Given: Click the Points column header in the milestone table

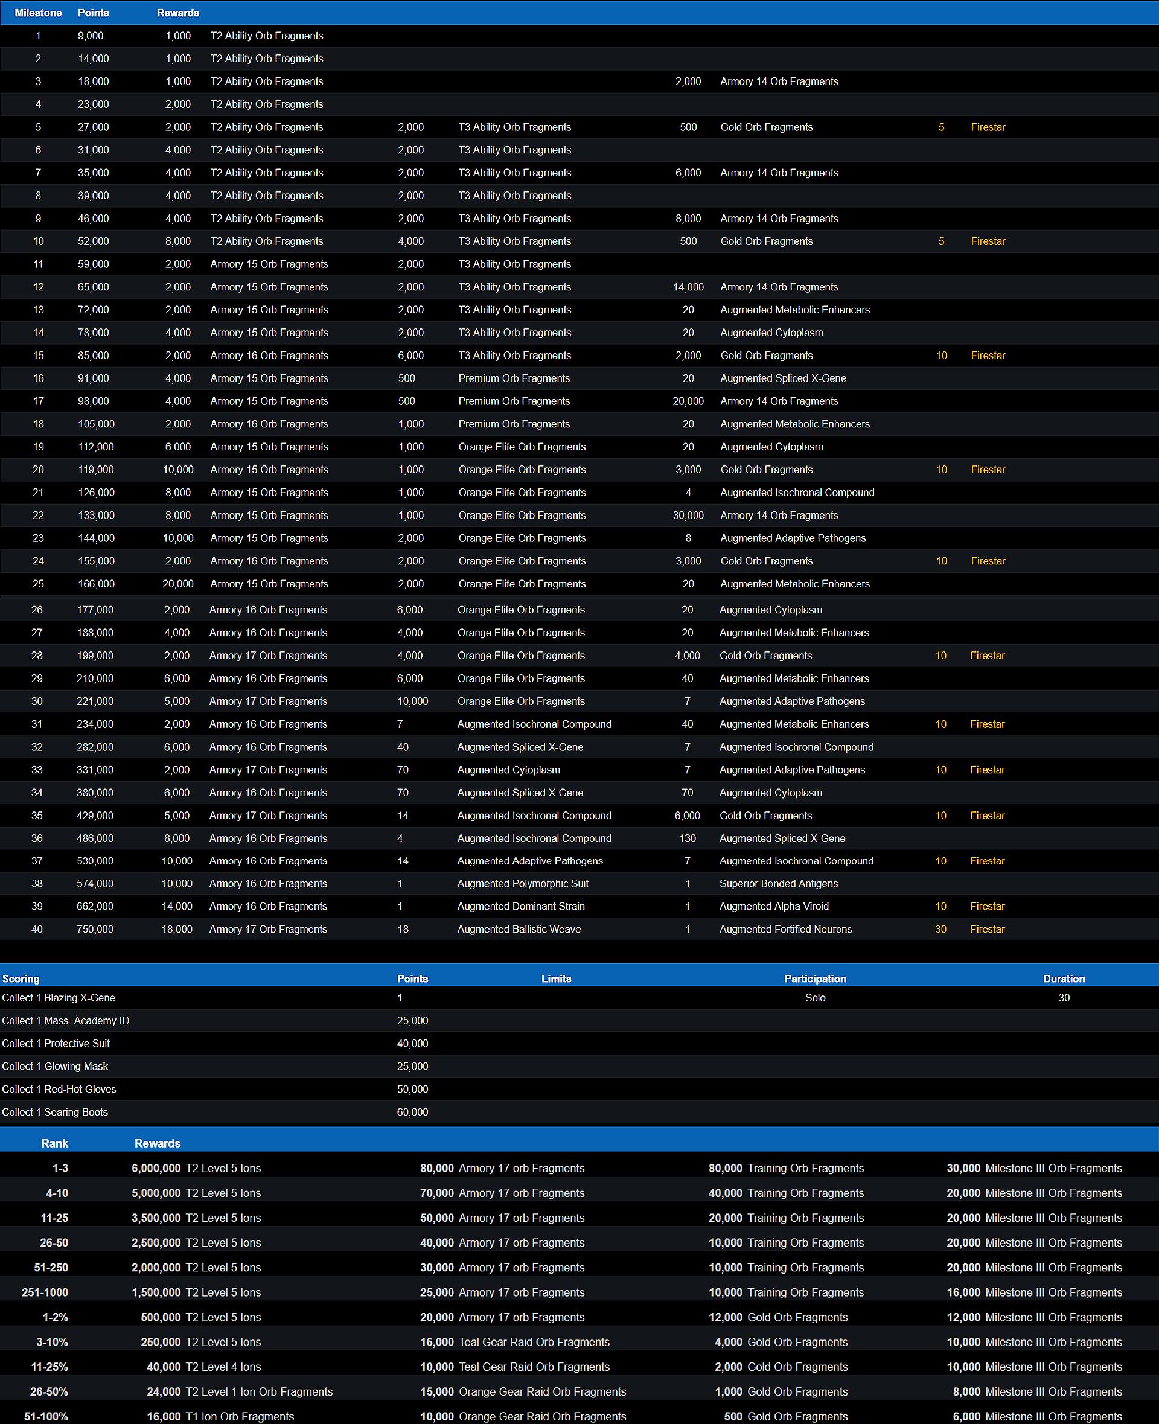Looking at the screenshot, I should [93, 13].
